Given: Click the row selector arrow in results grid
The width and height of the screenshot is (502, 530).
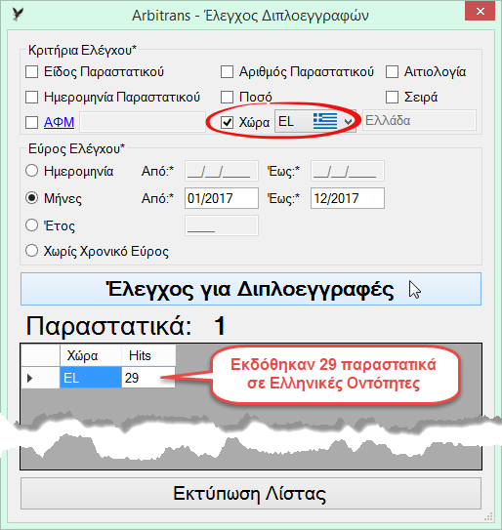Looking at the screenshot, I should [29, 378].
